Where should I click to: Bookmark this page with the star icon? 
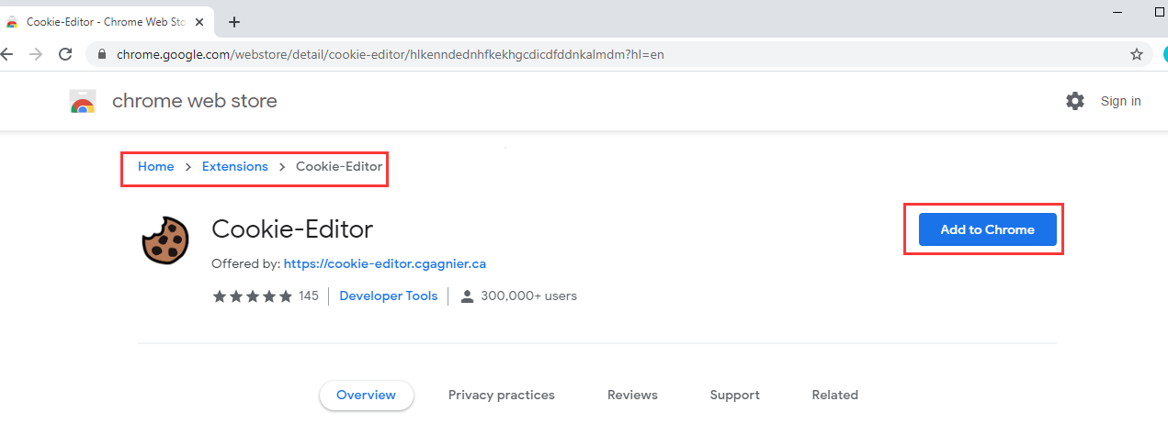click(x=1137, y=54)
